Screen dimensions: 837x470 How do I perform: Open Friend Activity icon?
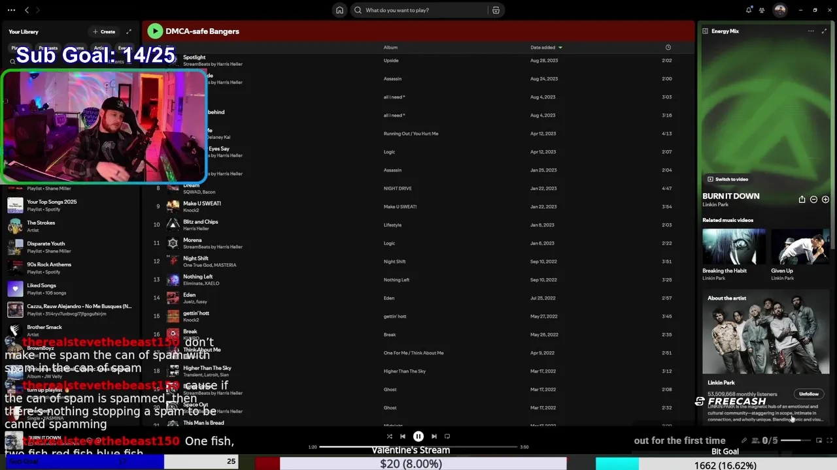pos(762,10)
